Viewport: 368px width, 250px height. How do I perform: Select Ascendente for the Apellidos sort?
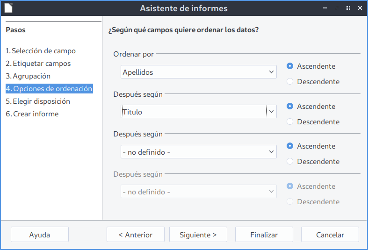tap(290, 66)
